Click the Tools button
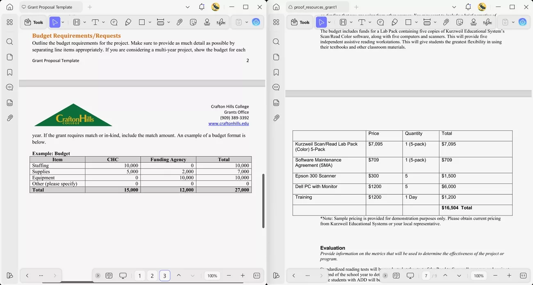The width and height of the screenshot is (533, 285). pyautogui.click(x=33, y=22)
